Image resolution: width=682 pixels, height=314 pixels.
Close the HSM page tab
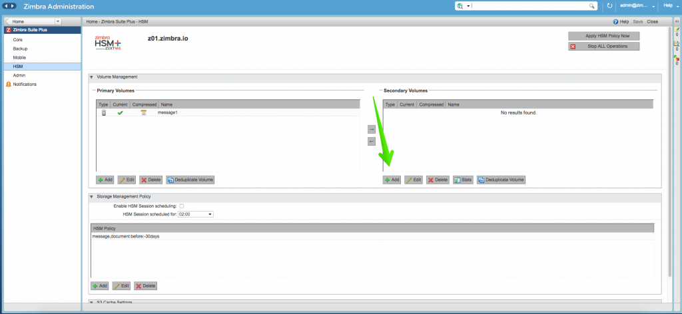pyautogui.click(x=653, y=22)
